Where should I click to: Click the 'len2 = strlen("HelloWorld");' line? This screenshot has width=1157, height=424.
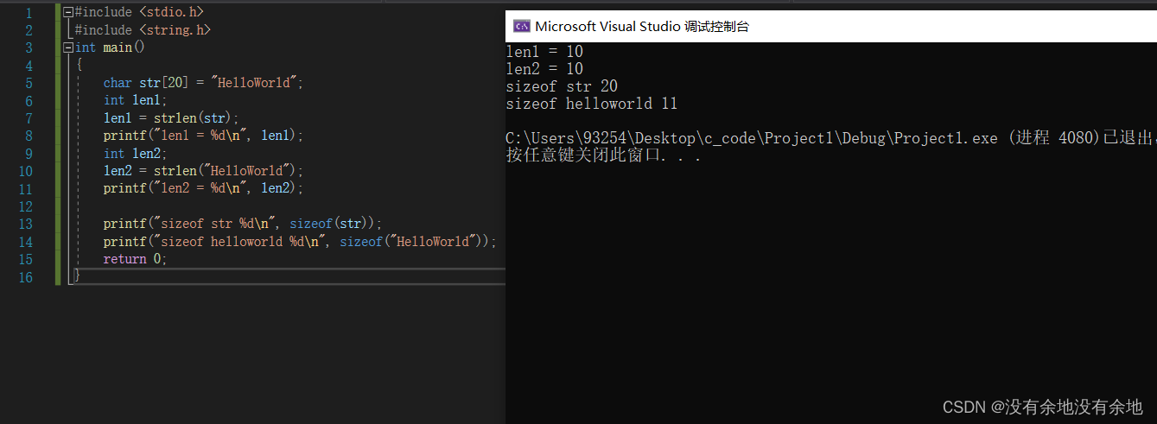(x=204, y=171)
